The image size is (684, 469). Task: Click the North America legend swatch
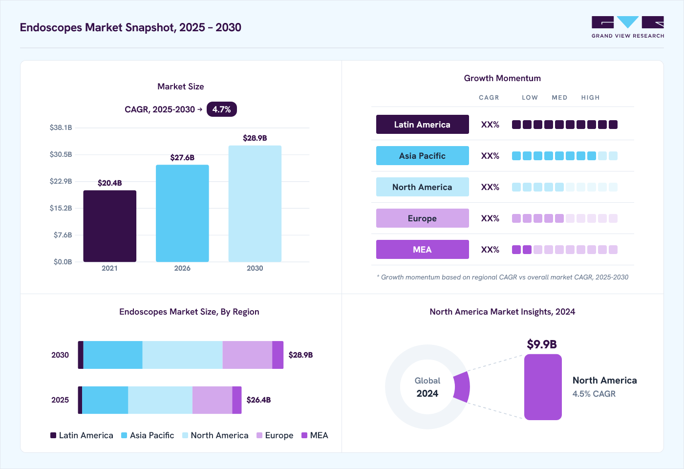[185, 435]
